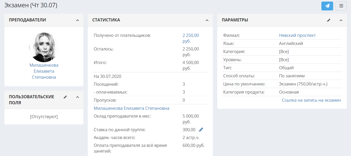
Task: Edit the group rate 300,00 pencil
Action: [201, 130]
